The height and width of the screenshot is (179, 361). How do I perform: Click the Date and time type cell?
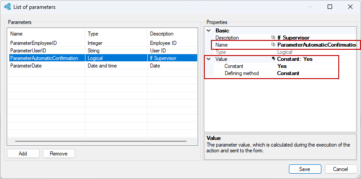coord(116,66)
